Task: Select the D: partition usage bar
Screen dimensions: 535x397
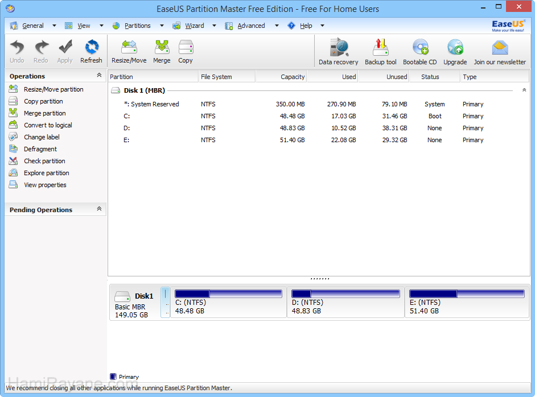Action: pos(345,293)
